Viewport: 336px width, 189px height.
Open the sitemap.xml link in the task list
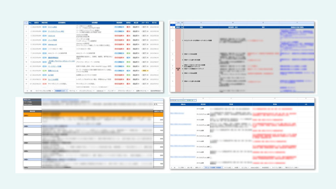click(52, 44)
